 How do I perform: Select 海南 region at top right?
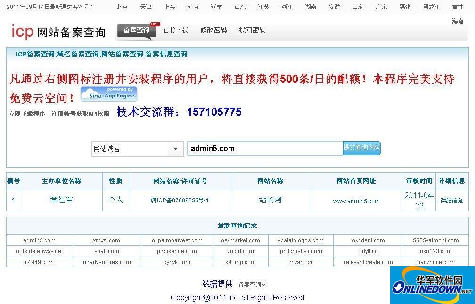tap(457, 21)
